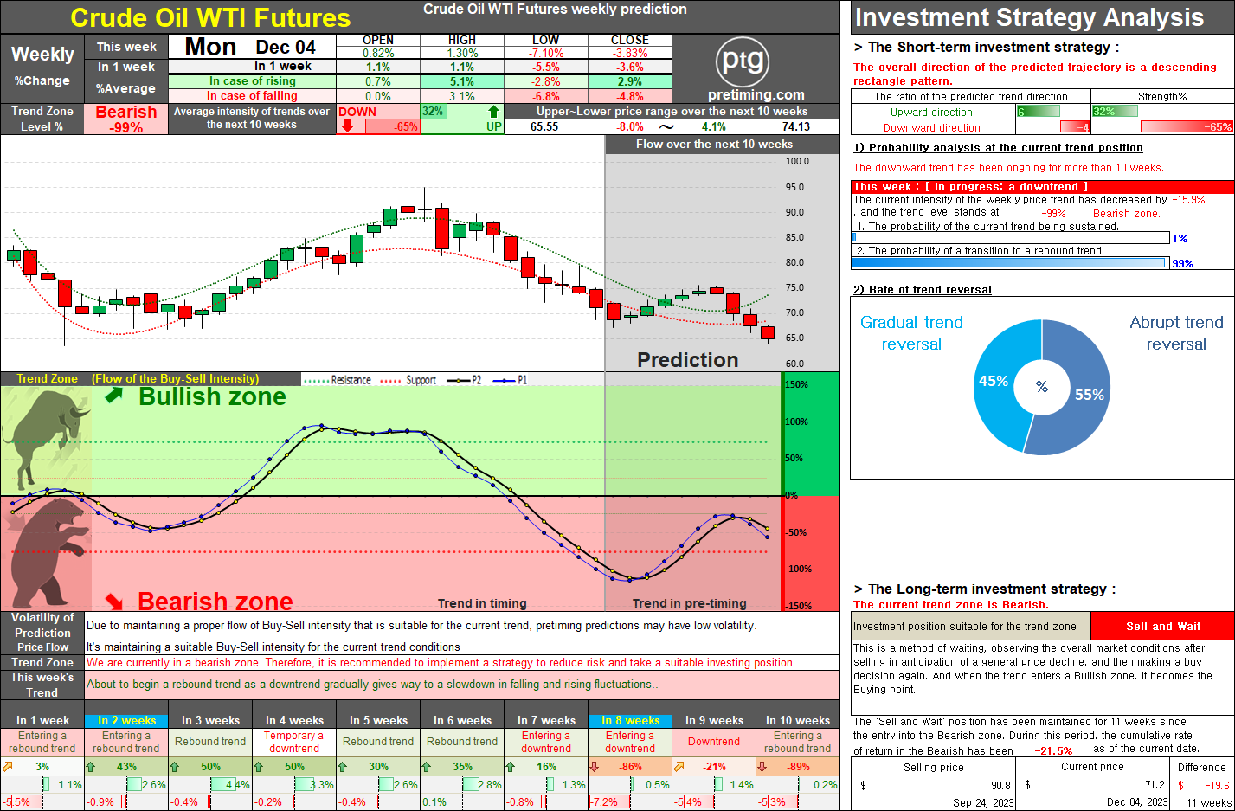This screenshot has width=1235, height=811.
Task: Click the red DOWN arrow icon
Action: (347, 126)
